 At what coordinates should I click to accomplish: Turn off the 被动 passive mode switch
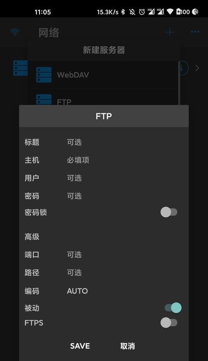pyautogui.click(x=173, y=308)
